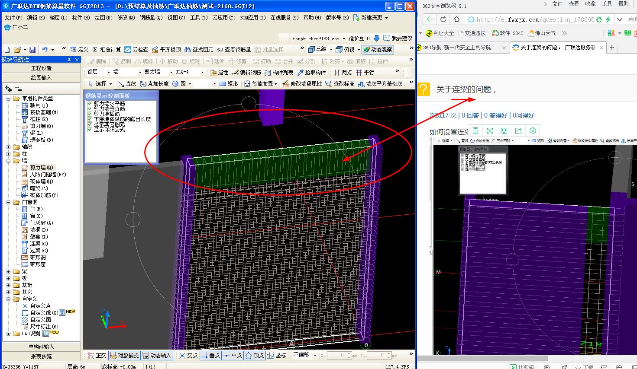The height and width of the screenshot is (369, 637).
Task: Select 两点 two-point axis tool
Action: [343, 72]
